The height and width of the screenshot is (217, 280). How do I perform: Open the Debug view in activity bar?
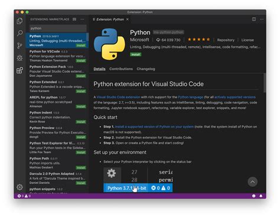point(19,58)
